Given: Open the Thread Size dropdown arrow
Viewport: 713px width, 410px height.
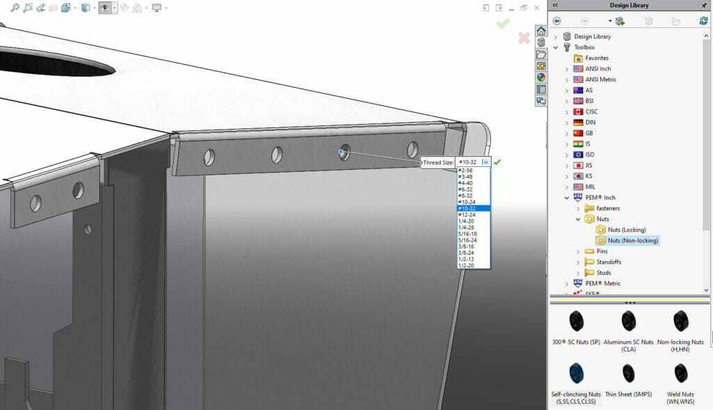Looking at the screenshot, I should pos(487,161).
